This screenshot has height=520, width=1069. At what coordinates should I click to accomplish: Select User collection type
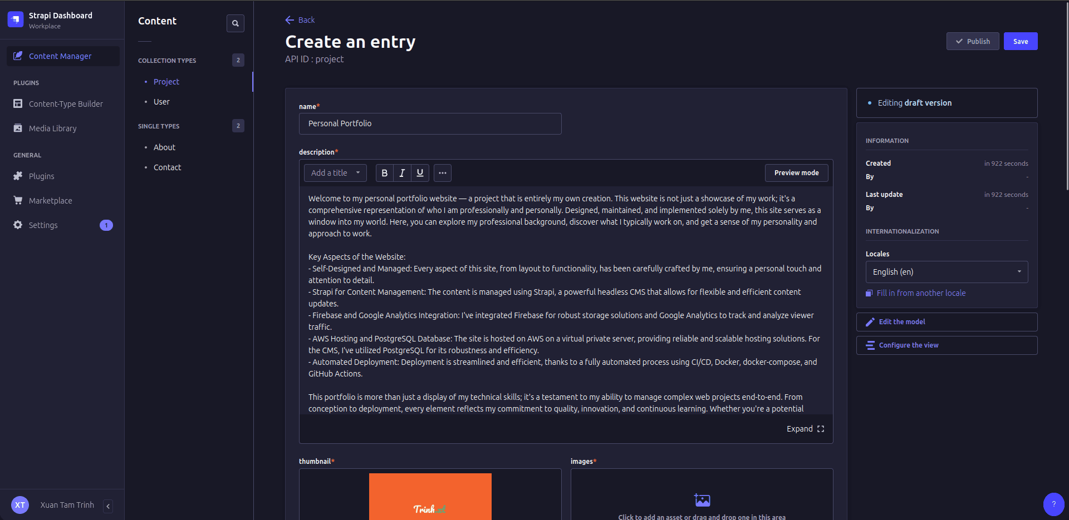161,102
